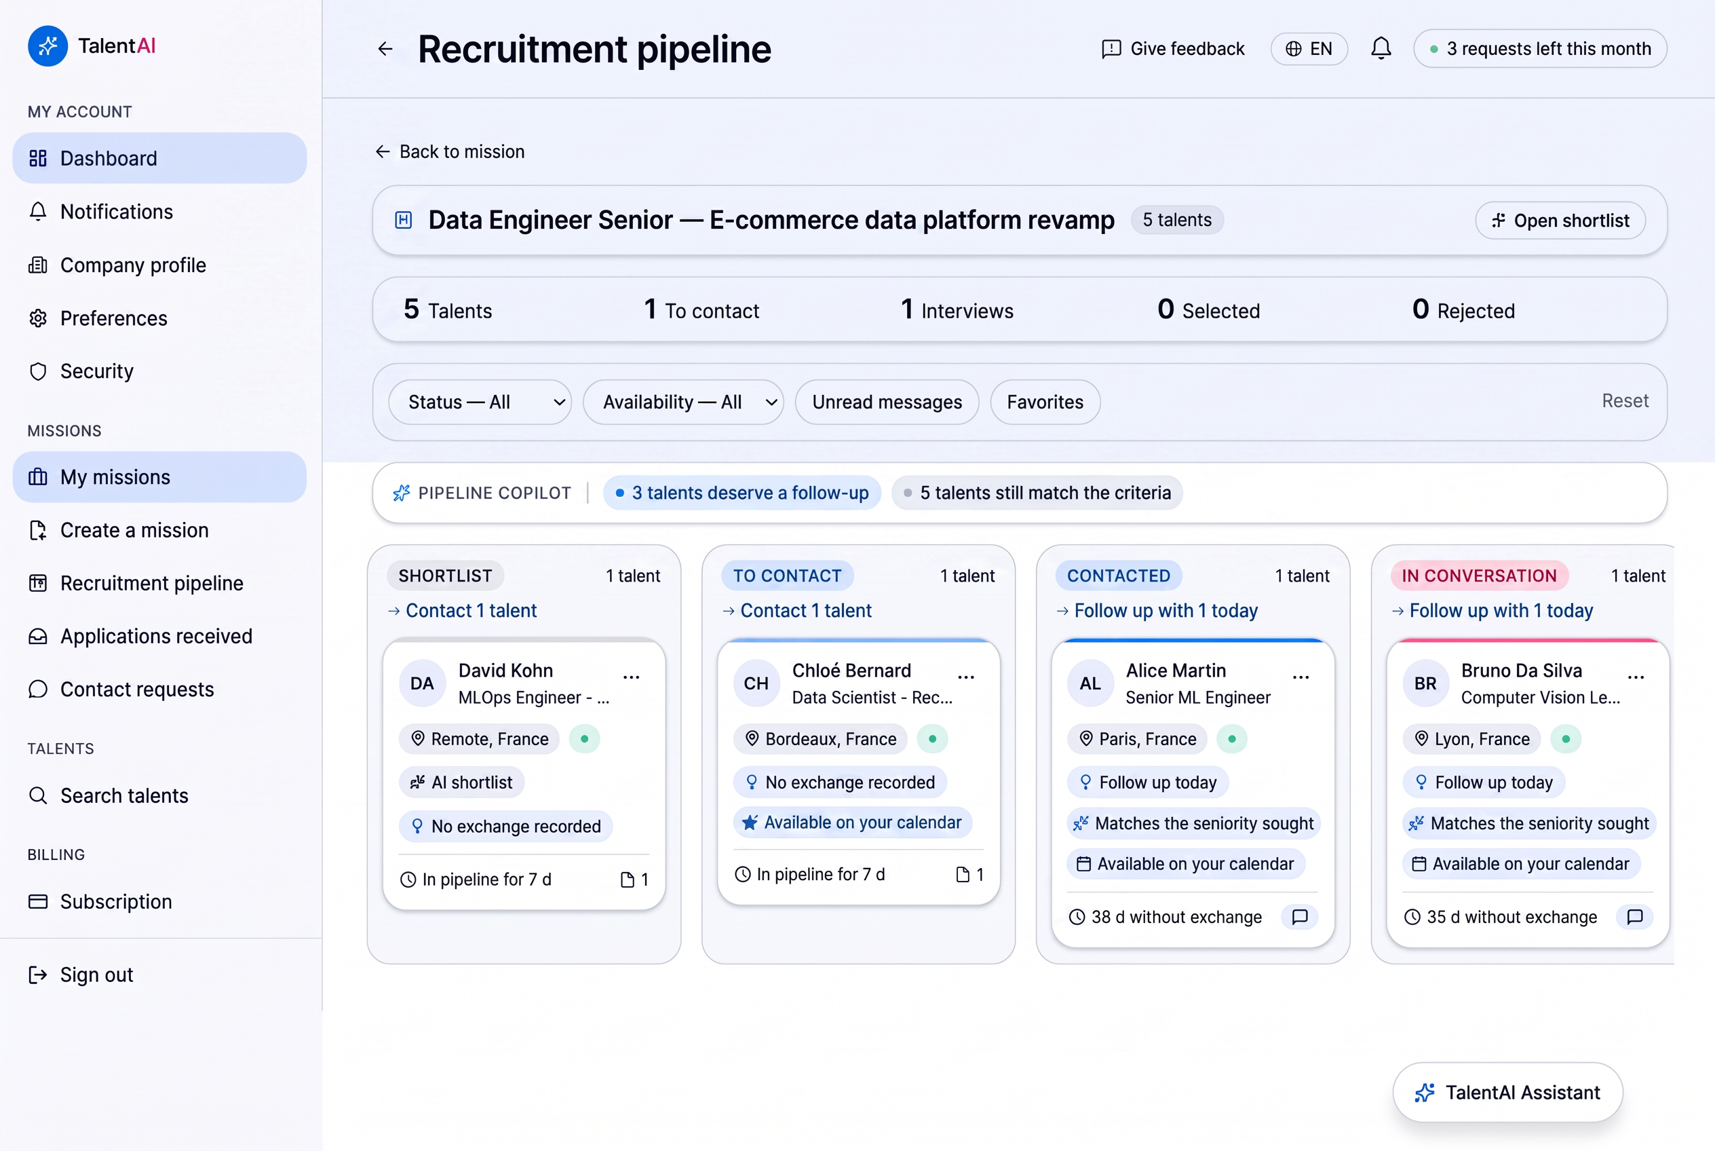1715x1151 pixels.
Task: Select the '3 talents deserve a follow-up' chip
Action: [x=742, y=493]
